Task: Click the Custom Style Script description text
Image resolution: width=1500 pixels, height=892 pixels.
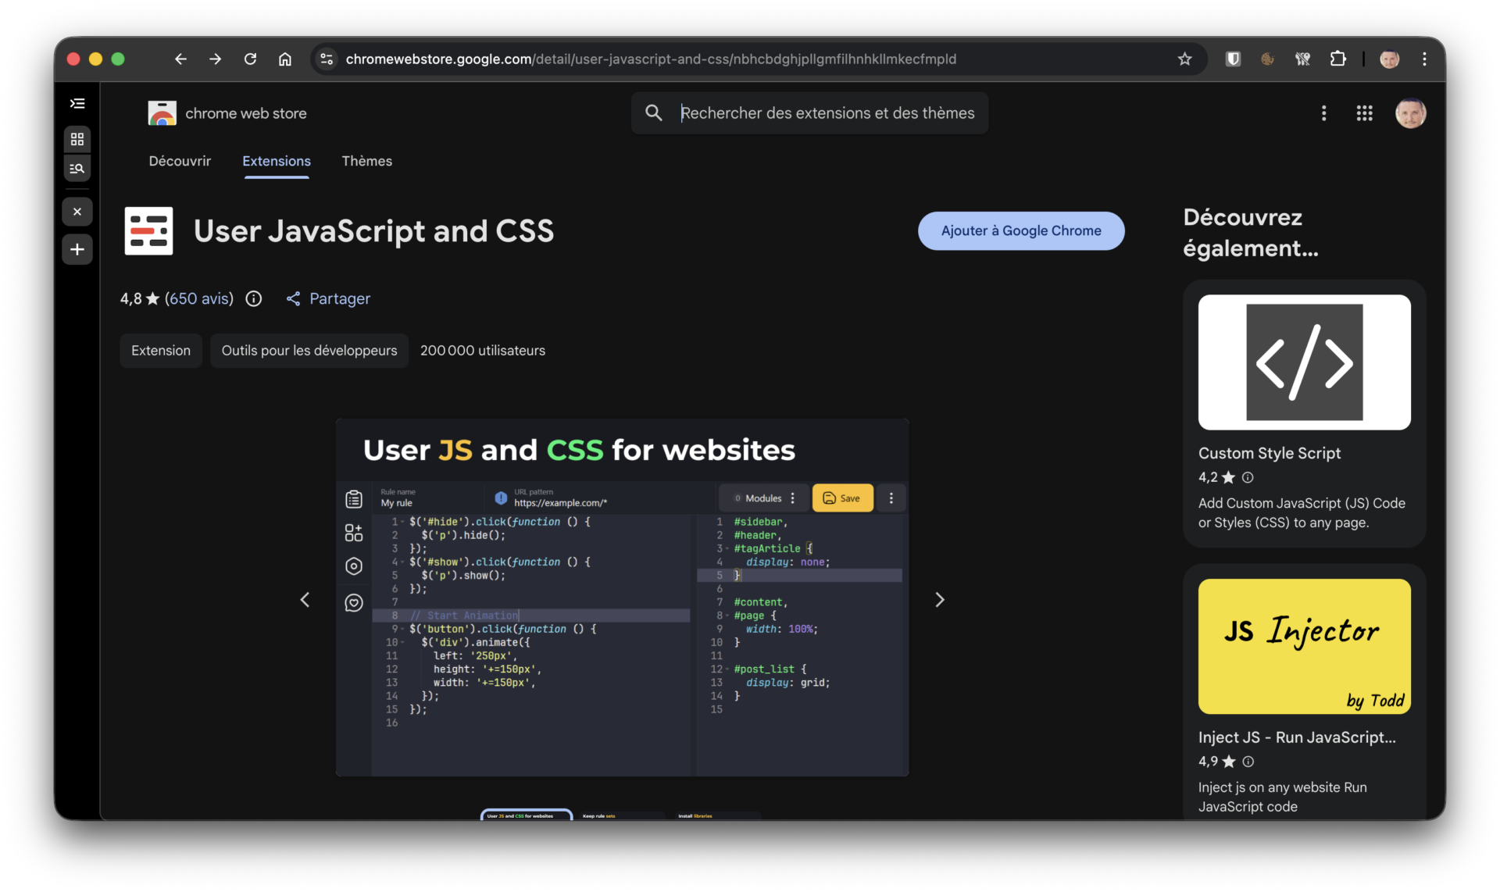Action: pos(1302,513)
